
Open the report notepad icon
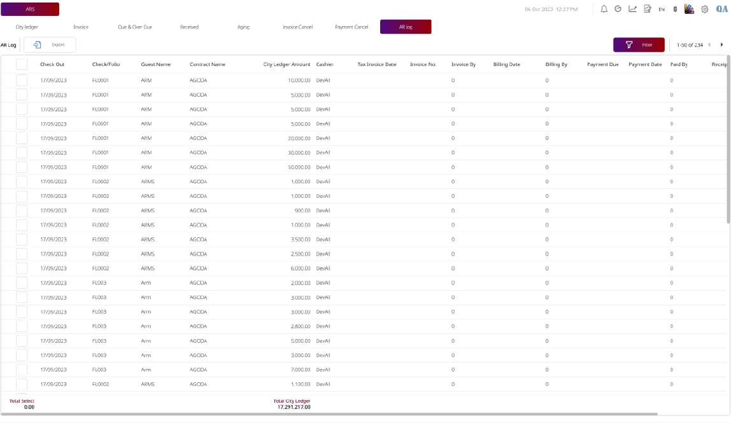[x=648, y=9]
